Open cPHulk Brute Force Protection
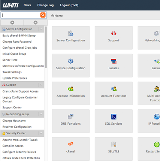 21,158
